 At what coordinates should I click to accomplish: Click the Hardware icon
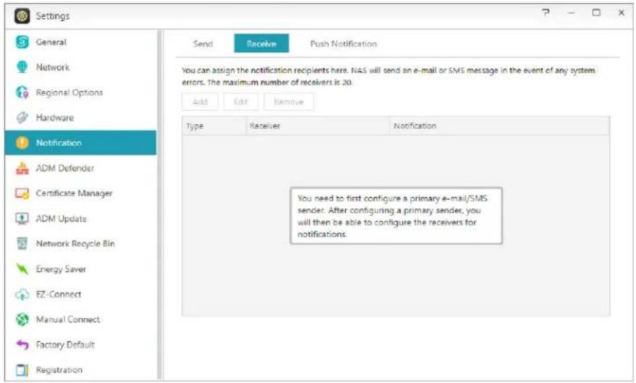(22, 118)
